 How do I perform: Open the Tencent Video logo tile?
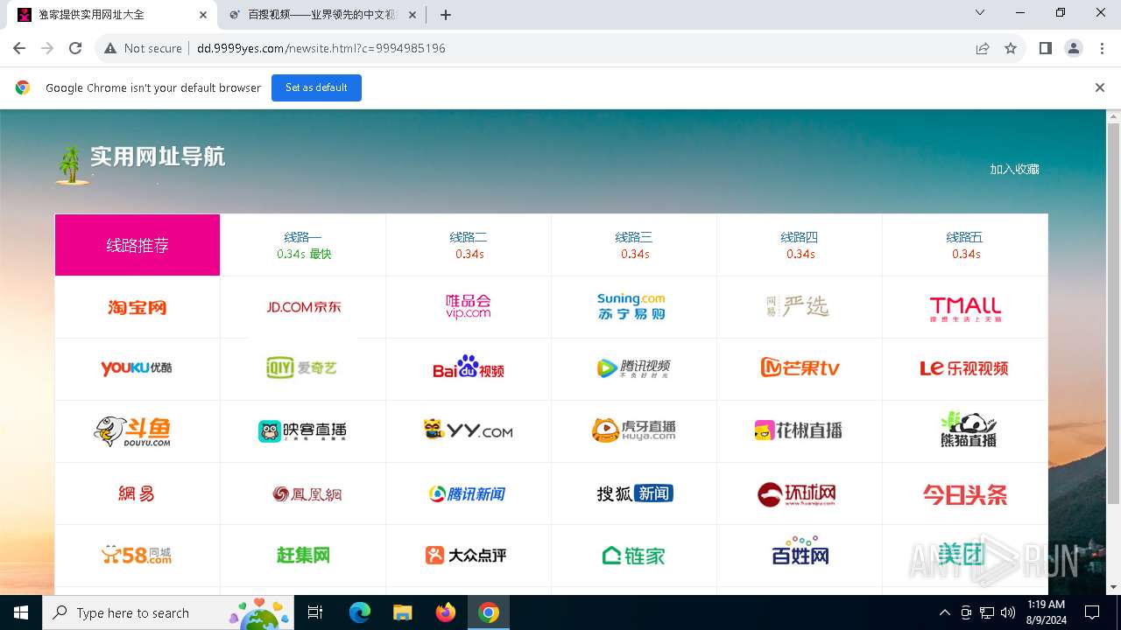pos(634,369)
